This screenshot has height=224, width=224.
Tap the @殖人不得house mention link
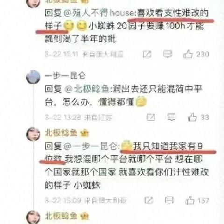tap(99, 13)
